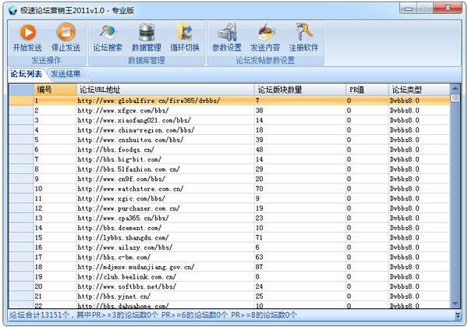Click the 论坛版块数量 column header
This screenshot has height=327, width=468.
pos(299,90)
